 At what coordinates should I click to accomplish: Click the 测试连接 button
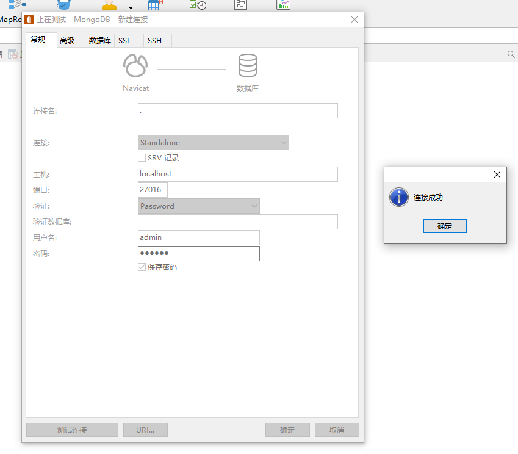[73, 430]
